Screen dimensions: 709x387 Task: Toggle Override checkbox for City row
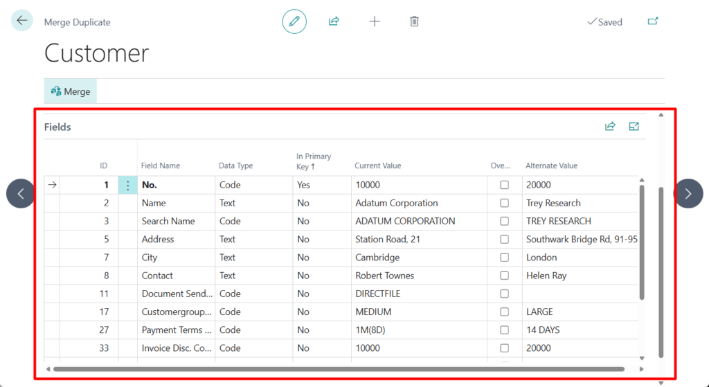click(x=505, y=258)
